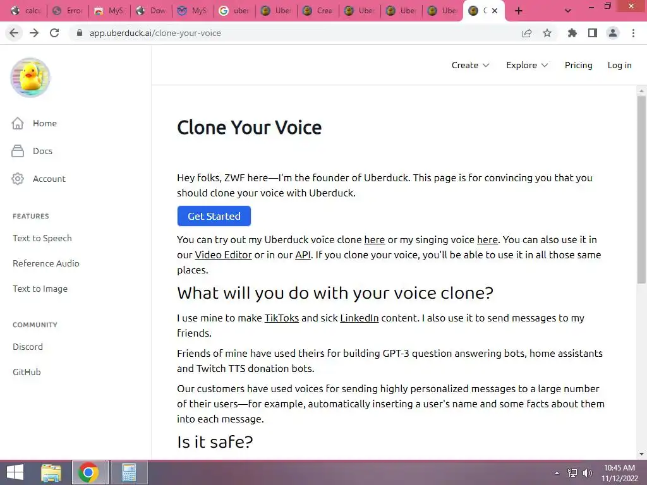Image resolution: width=647 pixels, height=485 pixels.
Task: Open Calculator from taskbar
Action: (x=129, y=472)
